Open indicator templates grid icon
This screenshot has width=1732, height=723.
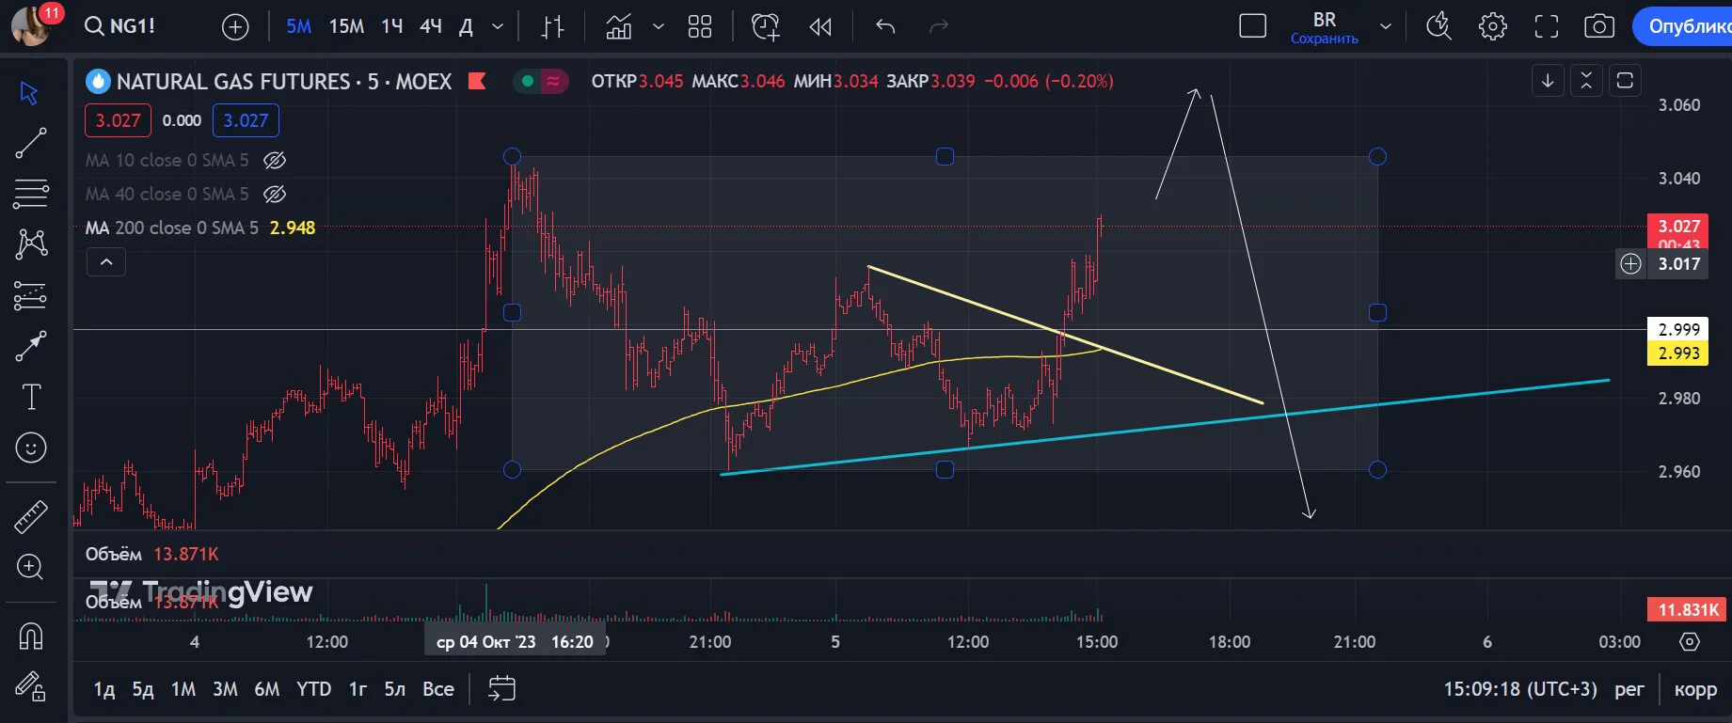pyautogui.click(x=700, y=27)
